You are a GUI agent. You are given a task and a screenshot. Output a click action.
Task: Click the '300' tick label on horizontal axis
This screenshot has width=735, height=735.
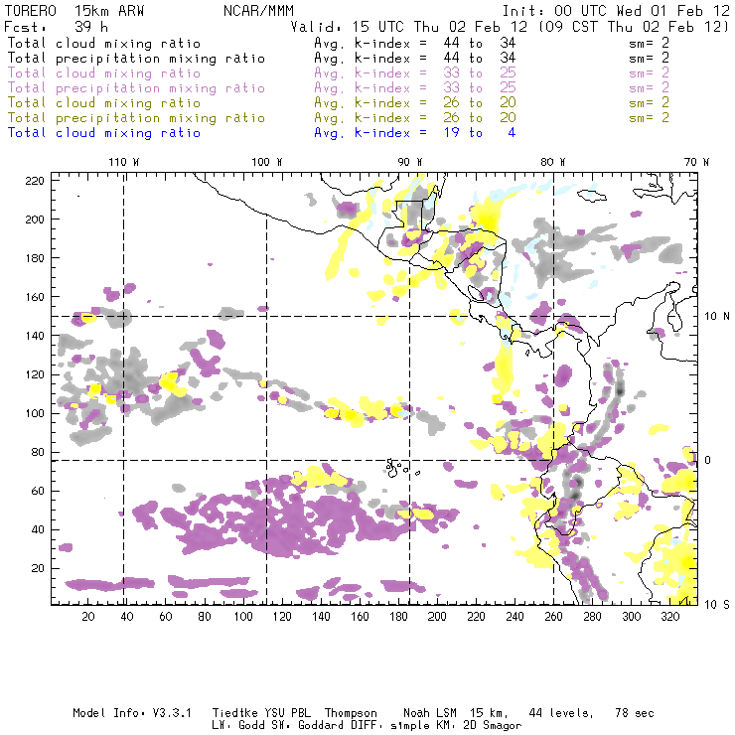click(631, 617)
